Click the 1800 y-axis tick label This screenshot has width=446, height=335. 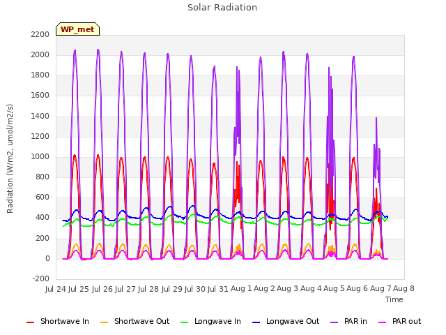pos(40,75)
